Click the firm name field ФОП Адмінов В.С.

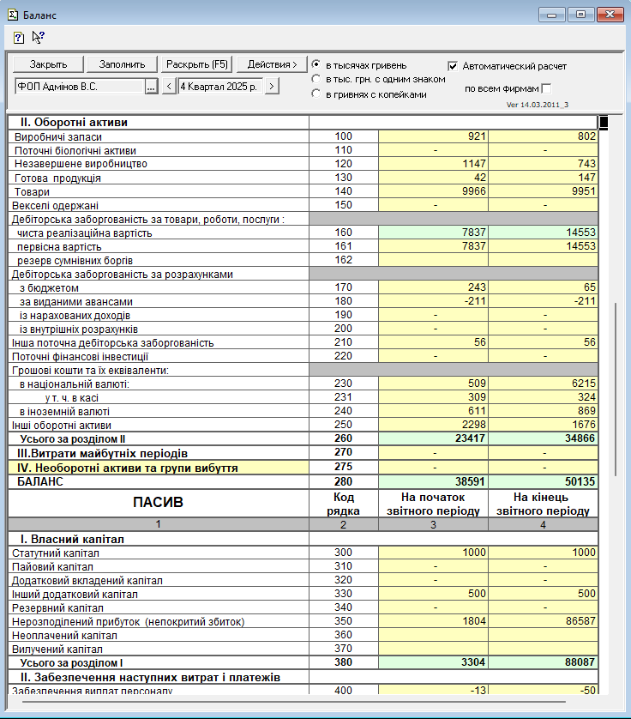click(x=79, y=86)
